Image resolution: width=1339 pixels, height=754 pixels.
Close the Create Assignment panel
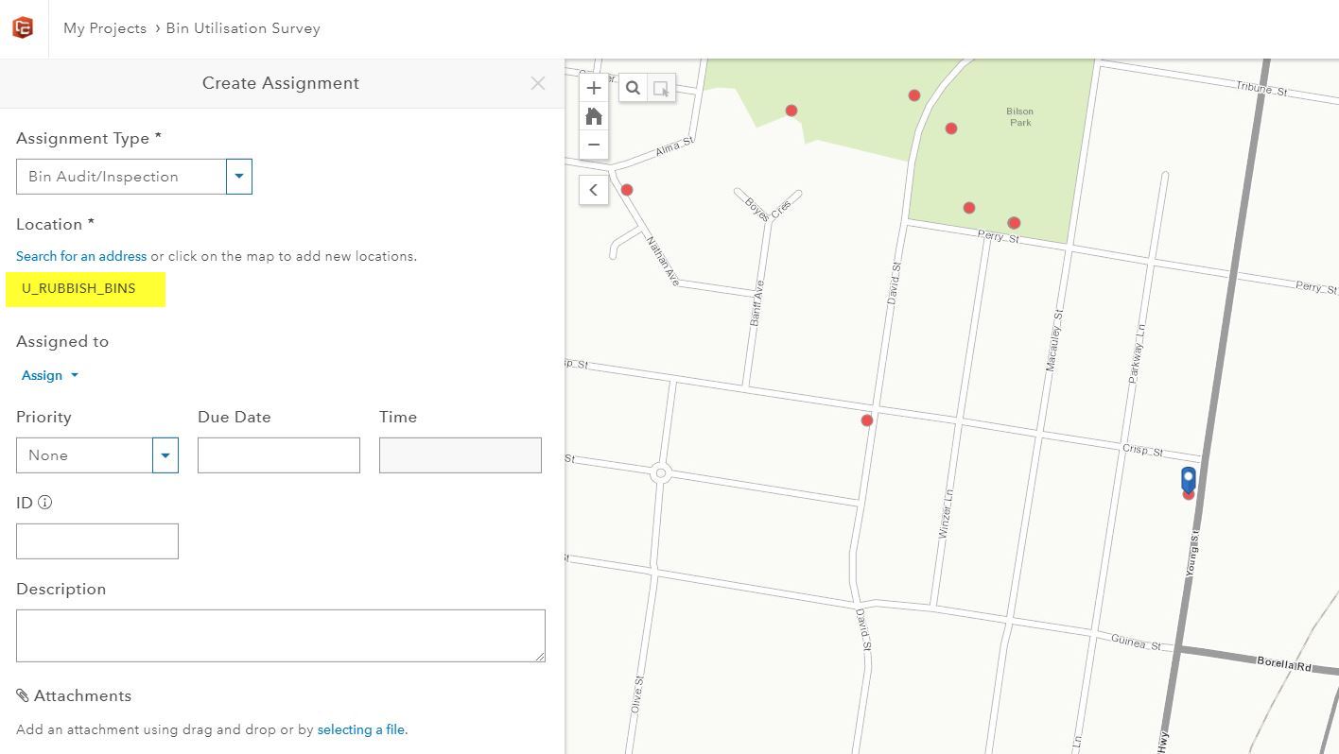pos(537,83)
